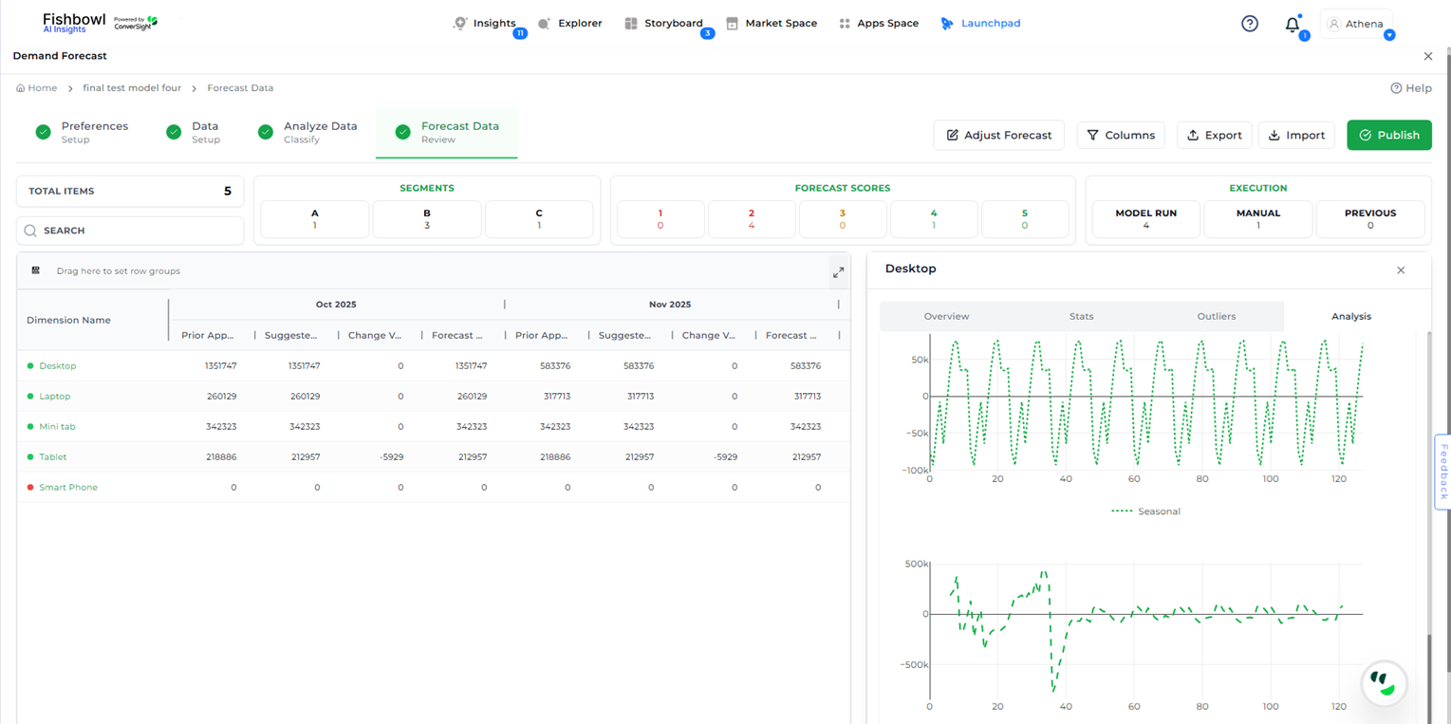This screenshot has width=1451, height=724.
Task: Filter by forecast score 2
Action: click(x=751, y=219)
